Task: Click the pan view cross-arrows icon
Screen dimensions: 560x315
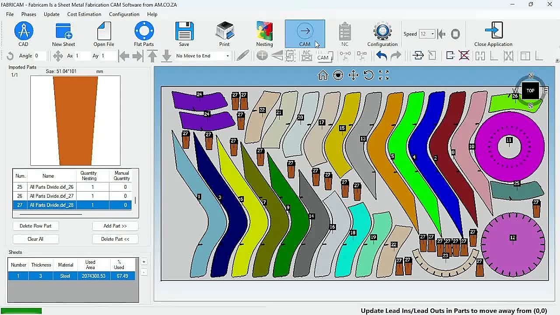Action: [353, 75]
